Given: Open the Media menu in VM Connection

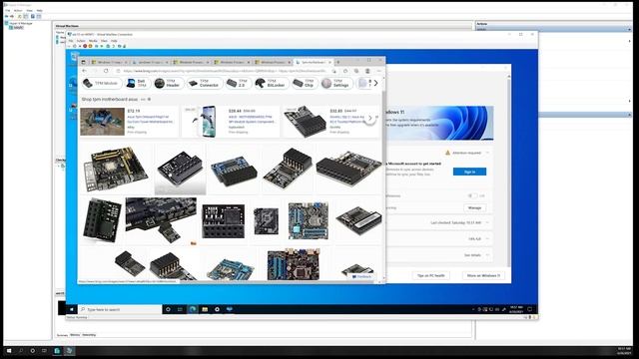Looking at the screenshot, I should [x=93, y=41].
